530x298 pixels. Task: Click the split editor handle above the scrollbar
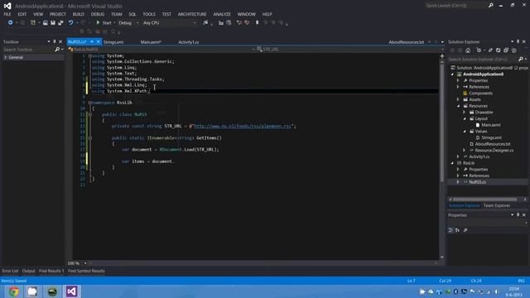pos(442,56)
